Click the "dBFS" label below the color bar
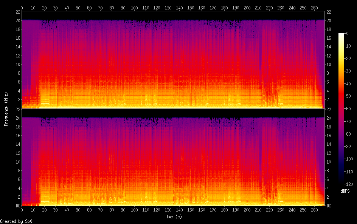The image size is (357, 224). click(345, 191)
